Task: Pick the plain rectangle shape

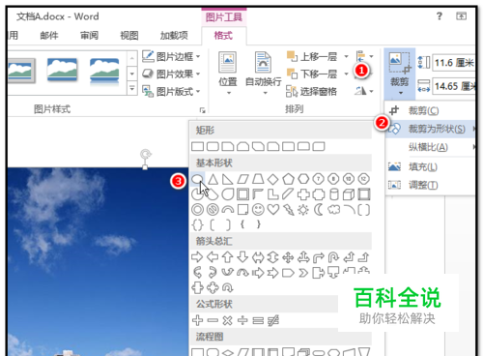Action: pos(197,147)
